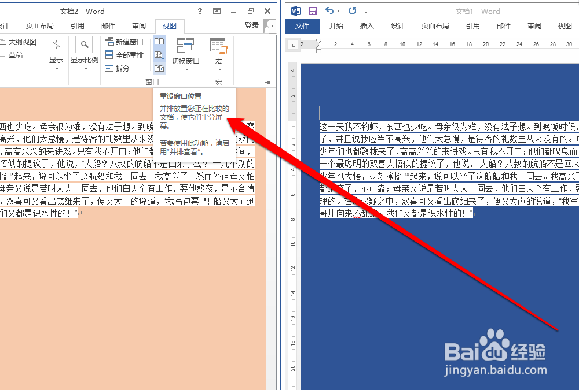579x390 pixels.
Task: Click the Word app icon in 文档1 window
Action: [296, 11]
